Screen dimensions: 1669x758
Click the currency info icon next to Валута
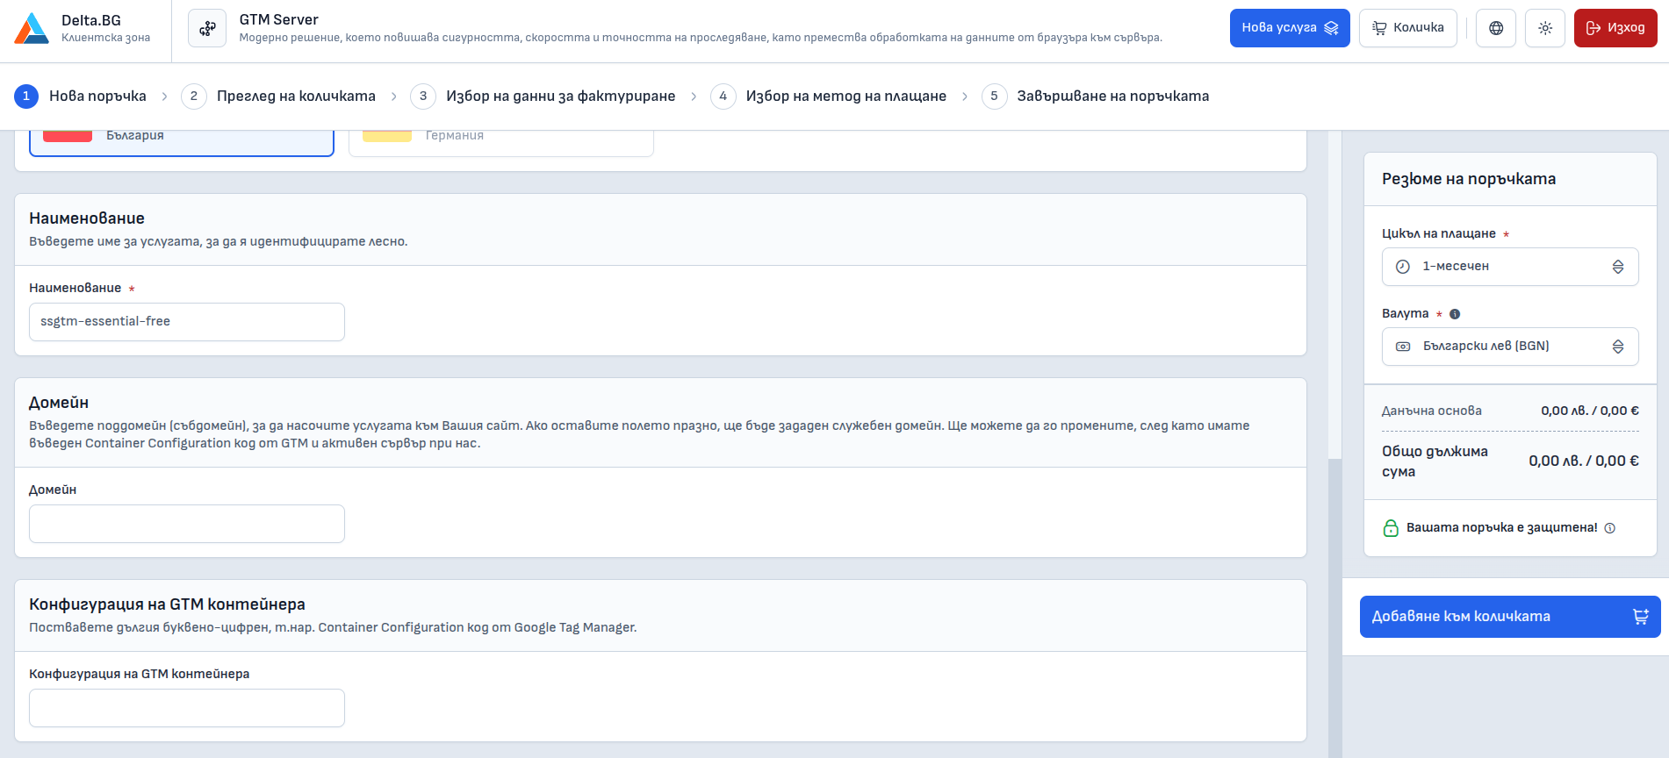(x=1455, y=314)
